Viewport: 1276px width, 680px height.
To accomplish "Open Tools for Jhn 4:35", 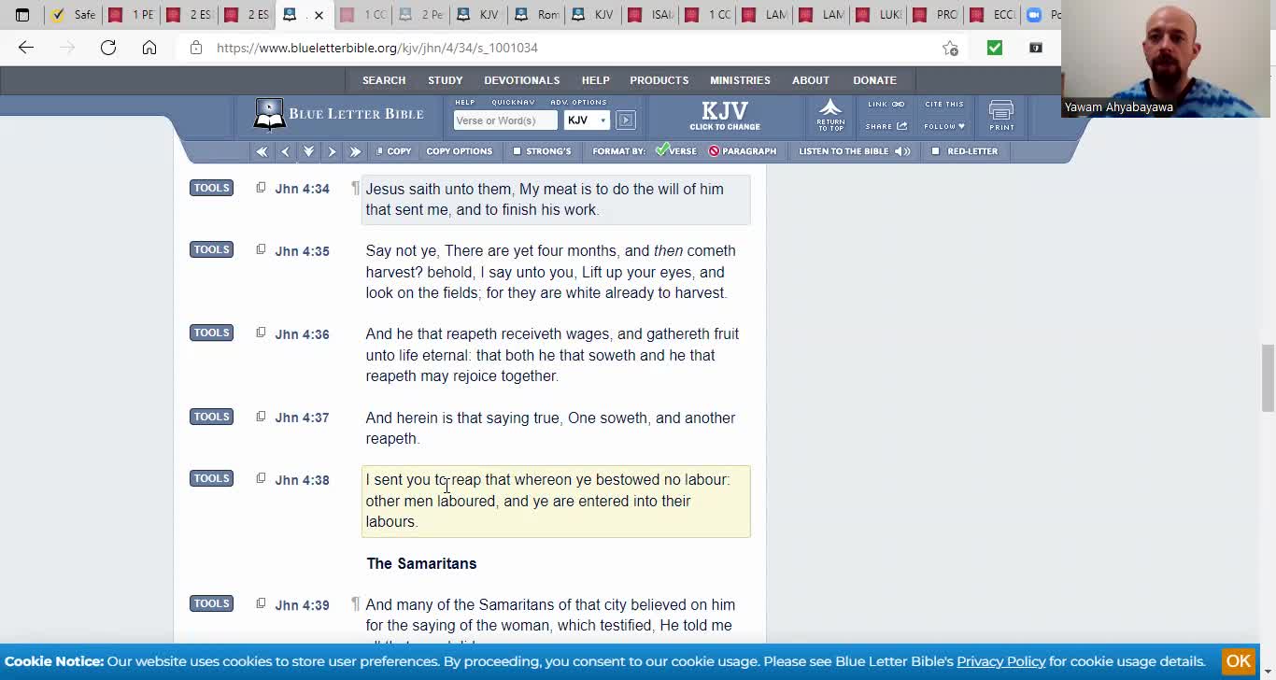I will click(211, 249).
